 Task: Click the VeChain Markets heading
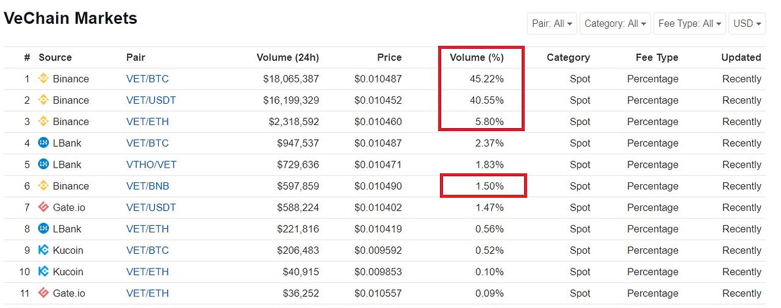(70, 18)
